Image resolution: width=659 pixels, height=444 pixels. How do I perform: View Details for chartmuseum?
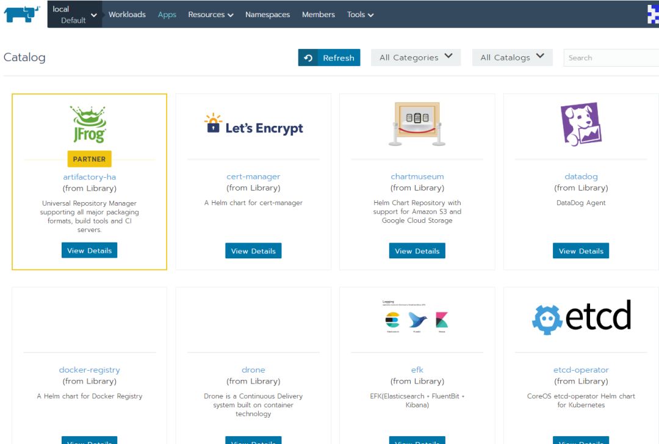(x=417, y=251)
